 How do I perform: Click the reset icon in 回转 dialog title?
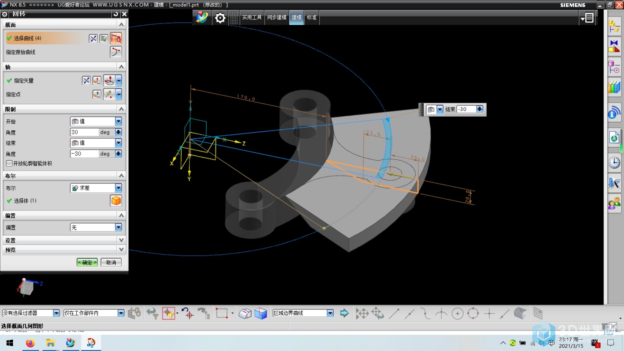[x=116, y=14]
